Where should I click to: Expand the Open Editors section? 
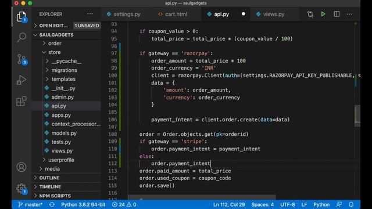[x=53, y=26]
